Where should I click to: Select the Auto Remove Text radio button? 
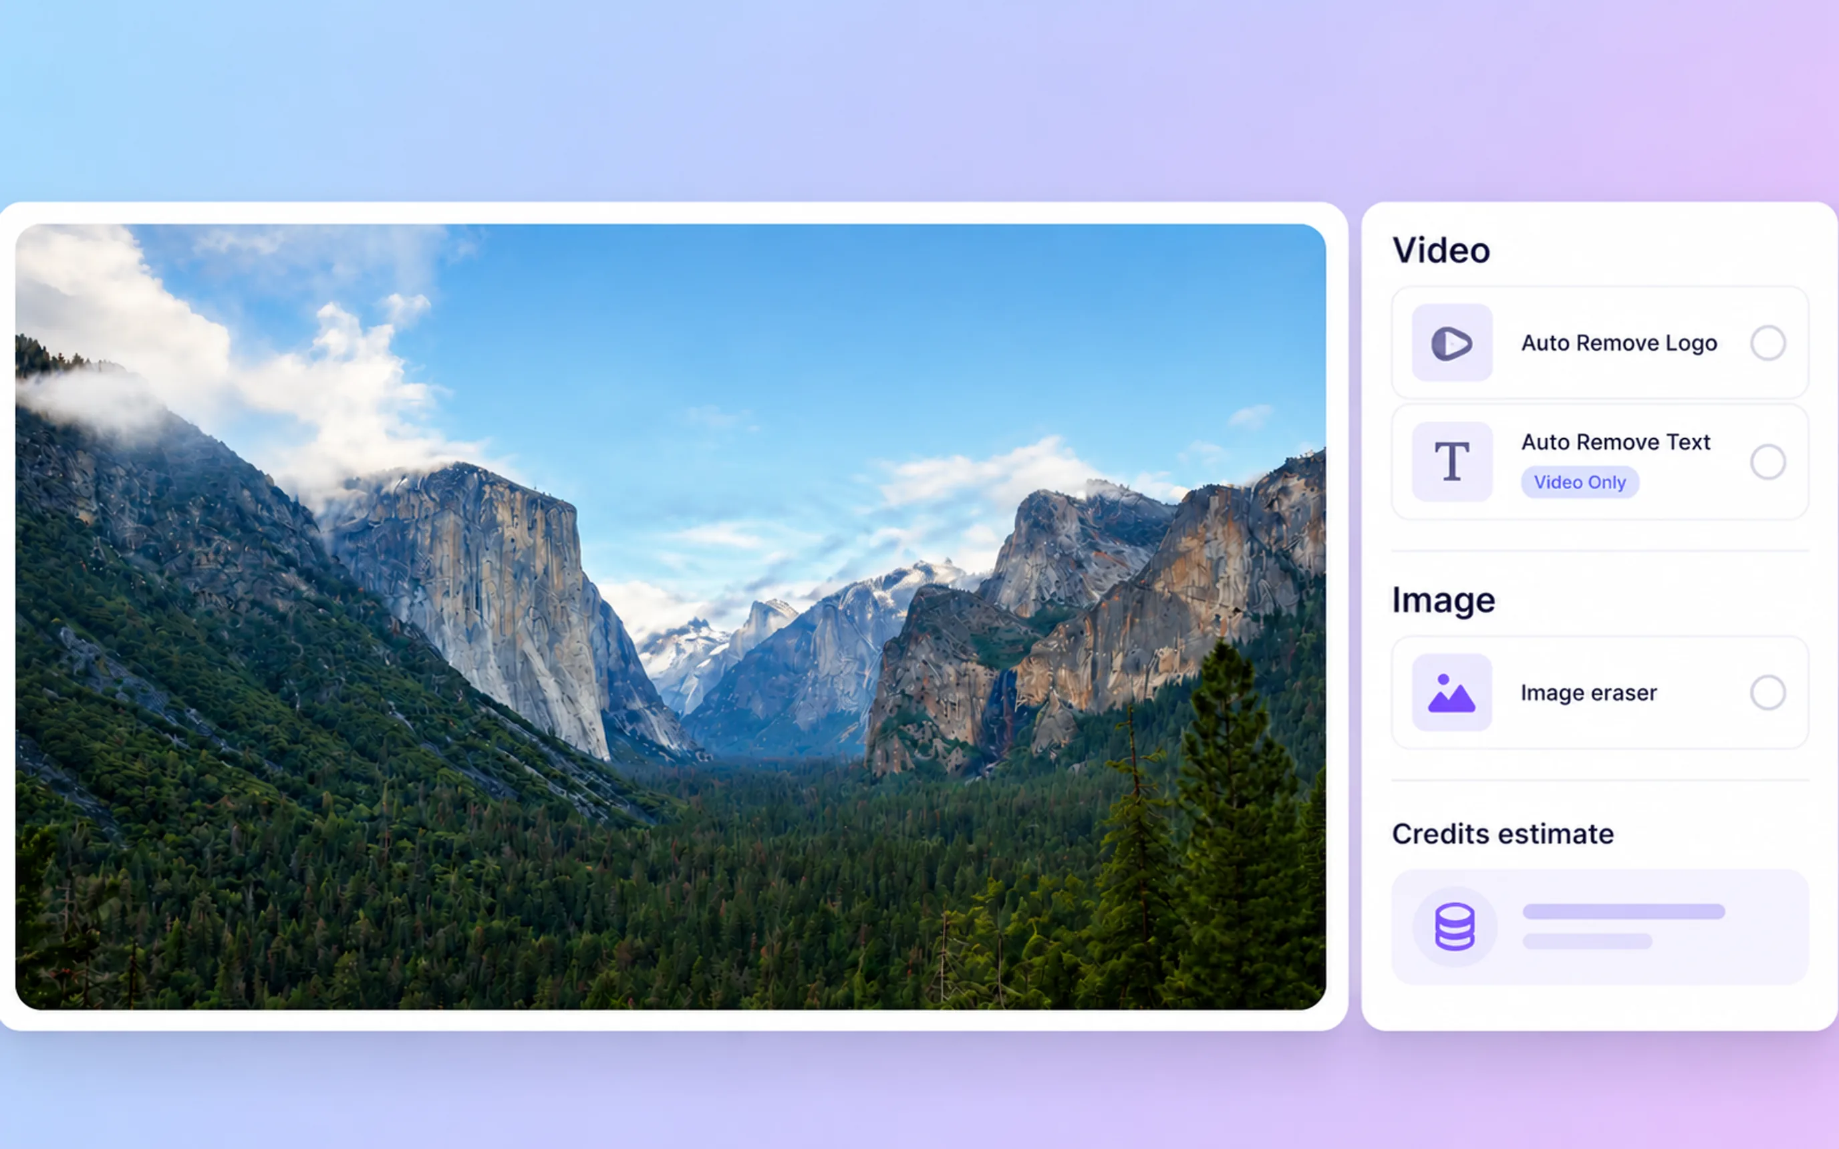click(1767, 462)
